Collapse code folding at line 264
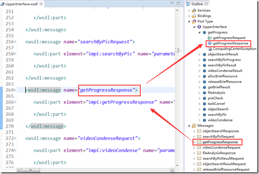The height and width of the screenshot is (174, 259). click(x=15, y=90)
